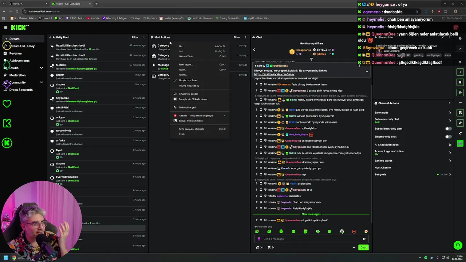Image resolution: width=466 pixels, height=262 pixels.
Task: Open Channel Actions more options menu
Action: point(449,103)
